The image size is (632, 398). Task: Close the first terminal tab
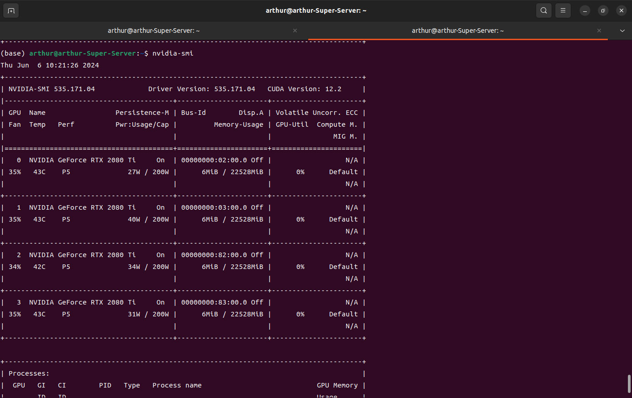pyautogui.click(x=295, y=31)
